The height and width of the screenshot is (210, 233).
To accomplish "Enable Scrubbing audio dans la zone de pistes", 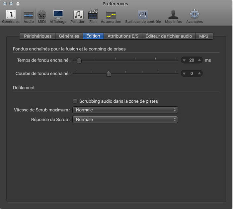I will click(x=75, y=101).
